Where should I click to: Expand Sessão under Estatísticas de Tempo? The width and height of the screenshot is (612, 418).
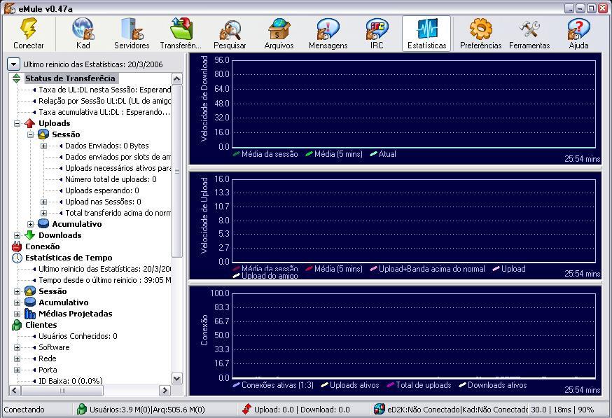(18, 291)
